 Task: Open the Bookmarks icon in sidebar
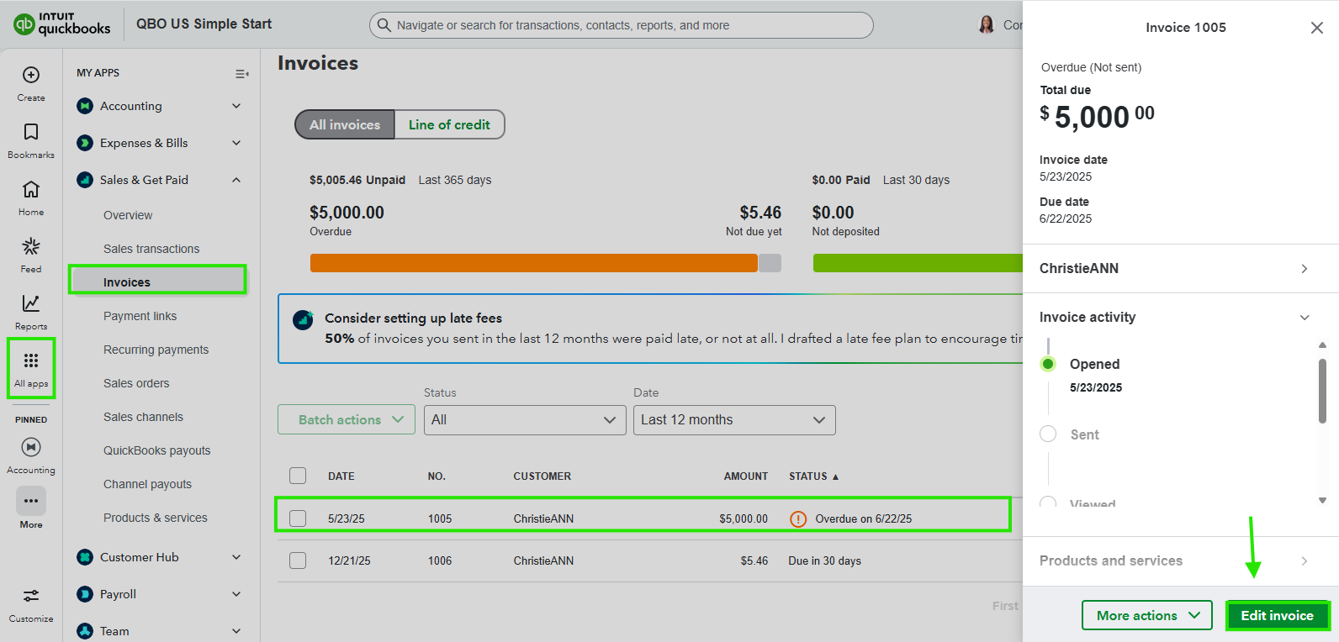tap(31, 133)
